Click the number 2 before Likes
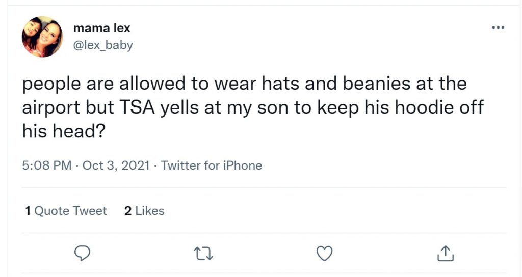 pos(128,211)
